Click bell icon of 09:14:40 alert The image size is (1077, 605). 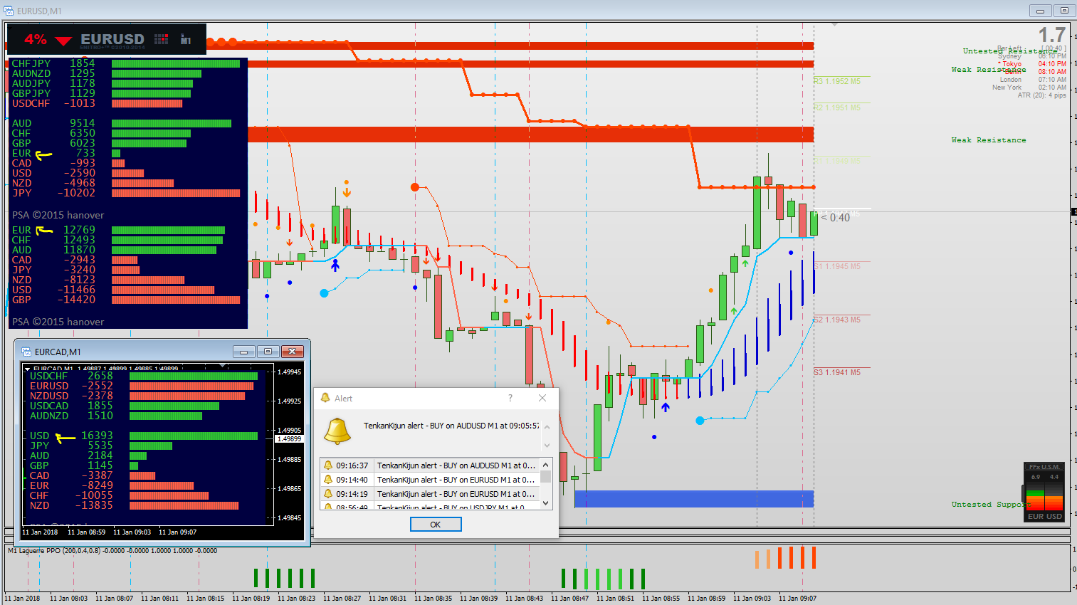[328, 480]
